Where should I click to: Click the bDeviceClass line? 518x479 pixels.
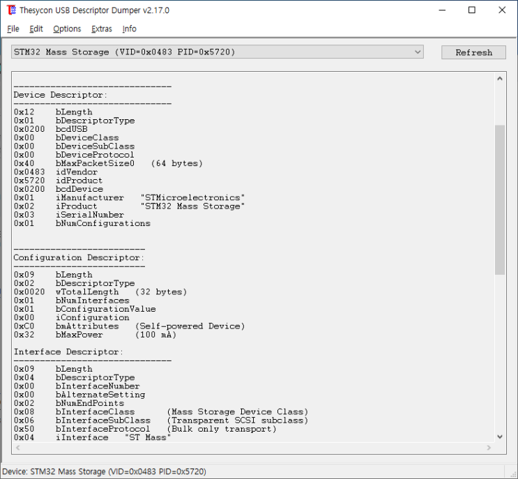click(x=66, y=138)
